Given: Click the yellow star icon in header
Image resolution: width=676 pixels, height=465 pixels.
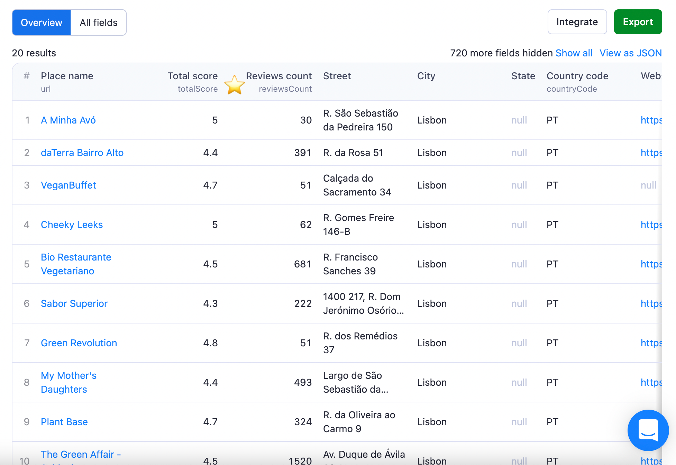Looking at the screenshot, I should point(235,85).
